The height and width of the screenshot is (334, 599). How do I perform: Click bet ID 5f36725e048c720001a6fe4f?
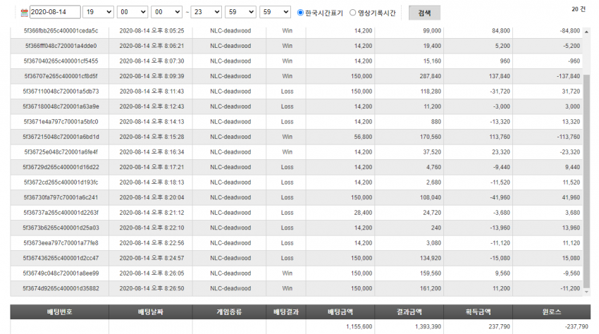(x=61, y=152)
